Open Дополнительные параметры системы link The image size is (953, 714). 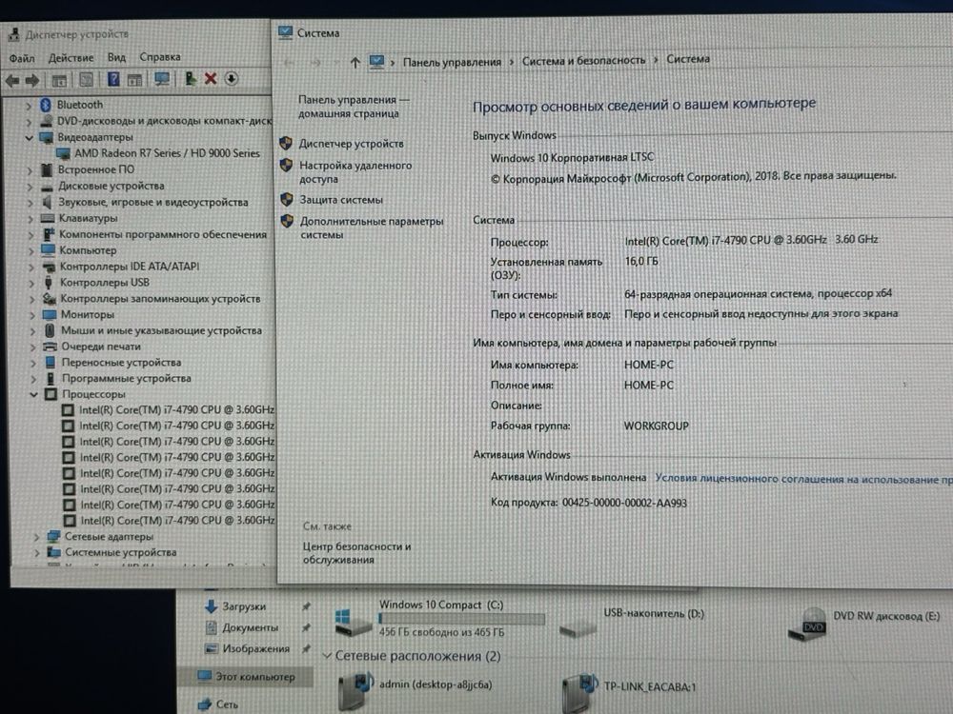(372, 228)
